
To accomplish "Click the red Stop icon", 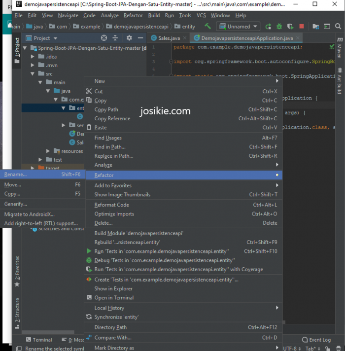I will pos(301,27).
